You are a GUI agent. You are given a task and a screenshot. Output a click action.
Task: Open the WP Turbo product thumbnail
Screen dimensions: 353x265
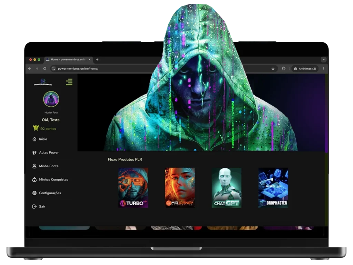coord(133,188)
